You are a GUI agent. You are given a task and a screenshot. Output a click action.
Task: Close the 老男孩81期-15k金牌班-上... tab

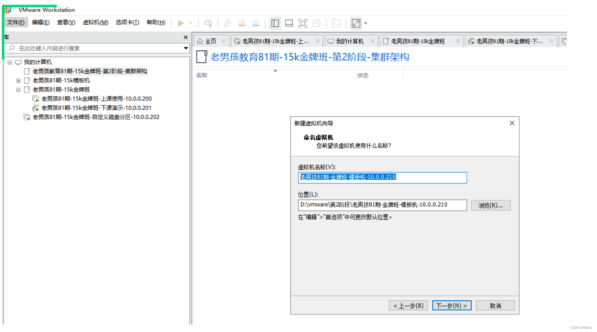318,41
